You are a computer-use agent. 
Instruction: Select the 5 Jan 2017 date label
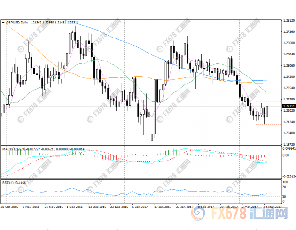point(140,207)
